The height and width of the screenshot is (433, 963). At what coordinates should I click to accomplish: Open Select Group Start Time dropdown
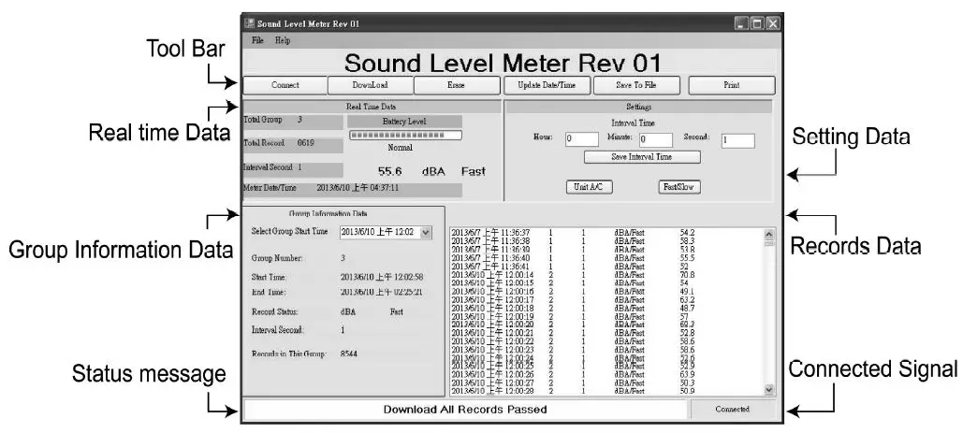click(427, 233)
